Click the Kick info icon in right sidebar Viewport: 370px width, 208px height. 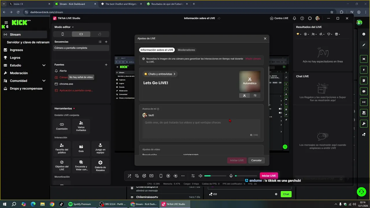(364, 34)
